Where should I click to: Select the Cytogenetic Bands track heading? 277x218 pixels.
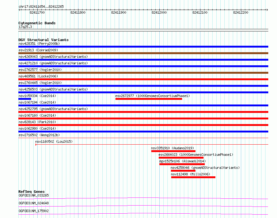pyautogui.click(x=37, y=23)
